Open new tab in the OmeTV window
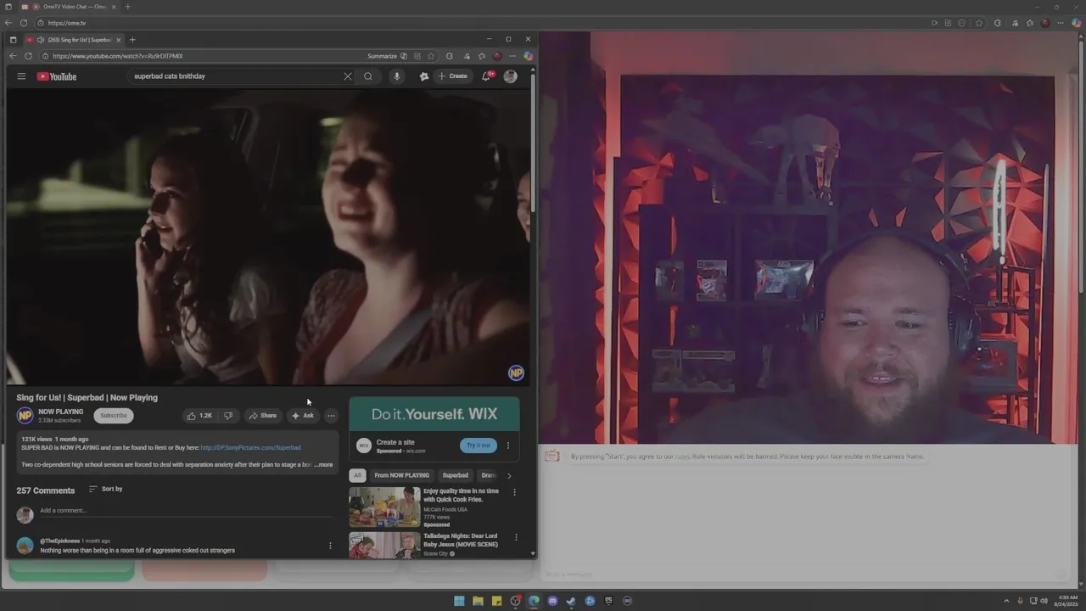Viewport: 1086px width, 611px height. (x=128, y=7)
